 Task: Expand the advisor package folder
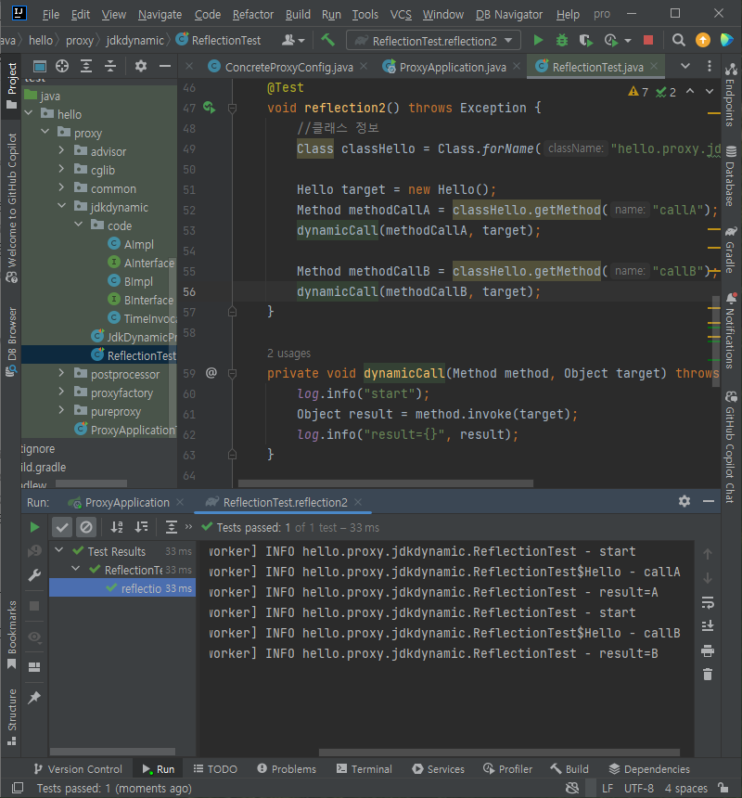point(62,151)
